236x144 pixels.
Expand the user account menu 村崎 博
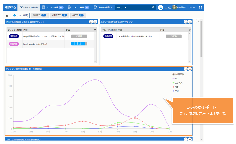[x=184, y=7]
